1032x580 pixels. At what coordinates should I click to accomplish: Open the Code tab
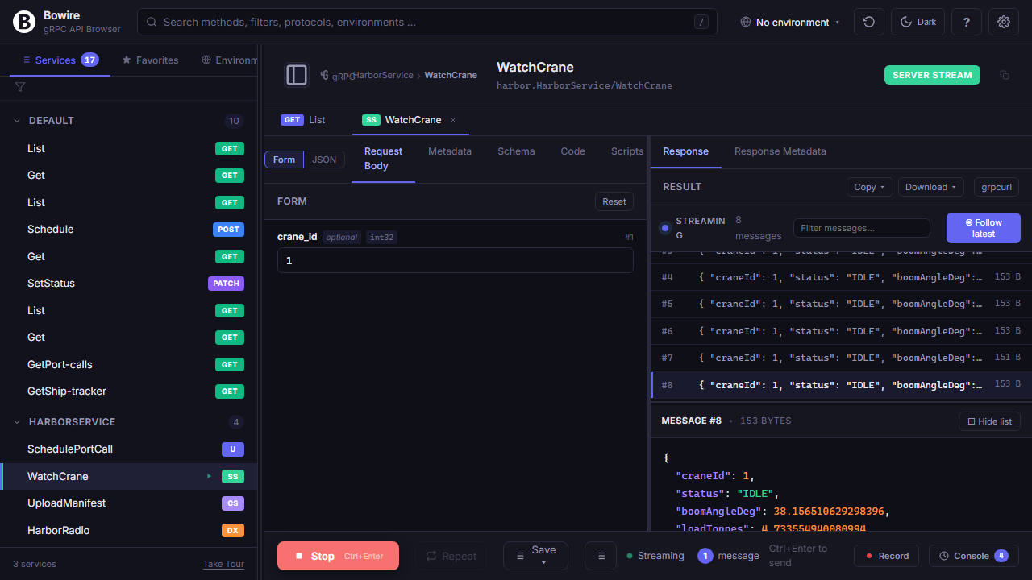click(x=573, y=151)
